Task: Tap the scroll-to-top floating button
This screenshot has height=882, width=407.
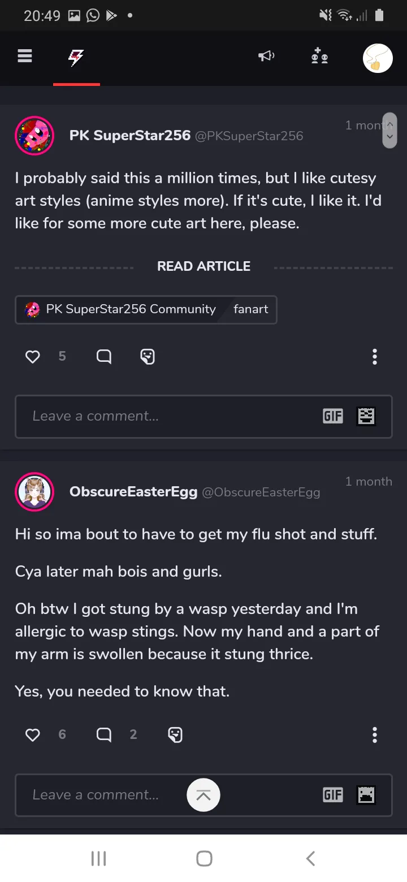Action: coord(203,795)
